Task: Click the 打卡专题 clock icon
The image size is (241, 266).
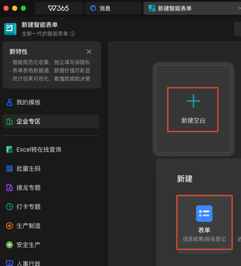Action: click(x=10, y=207)
